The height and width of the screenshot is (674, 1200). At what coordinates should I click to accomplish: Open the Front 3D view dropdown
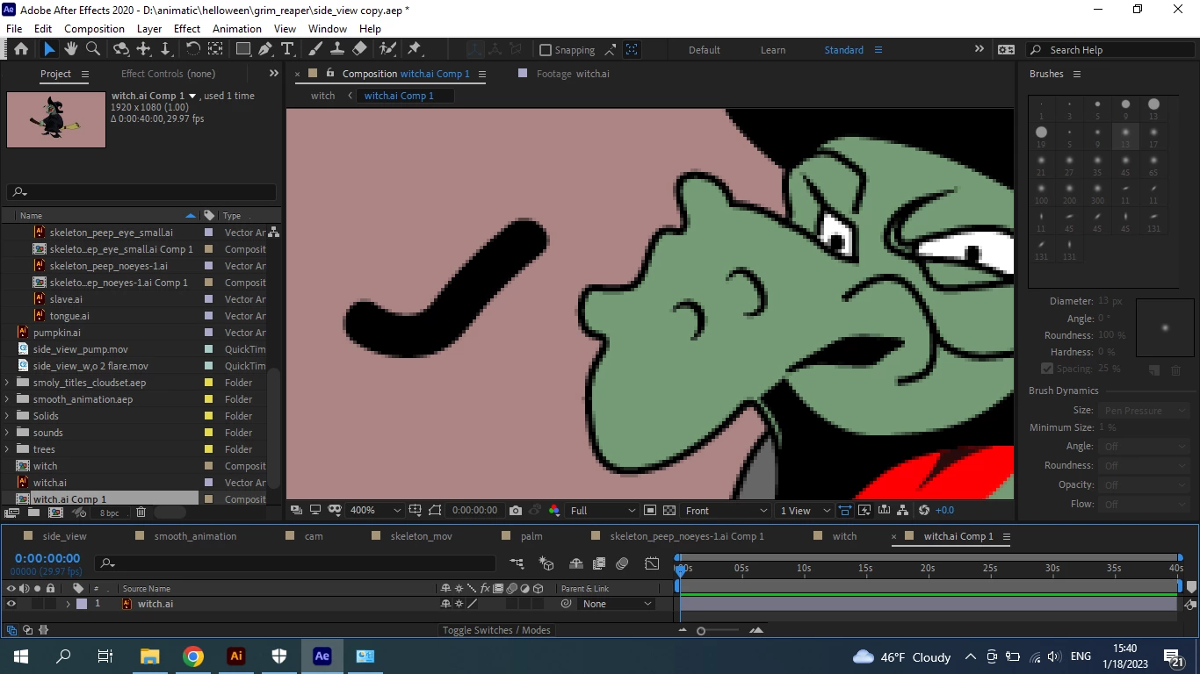click(726, 510)
